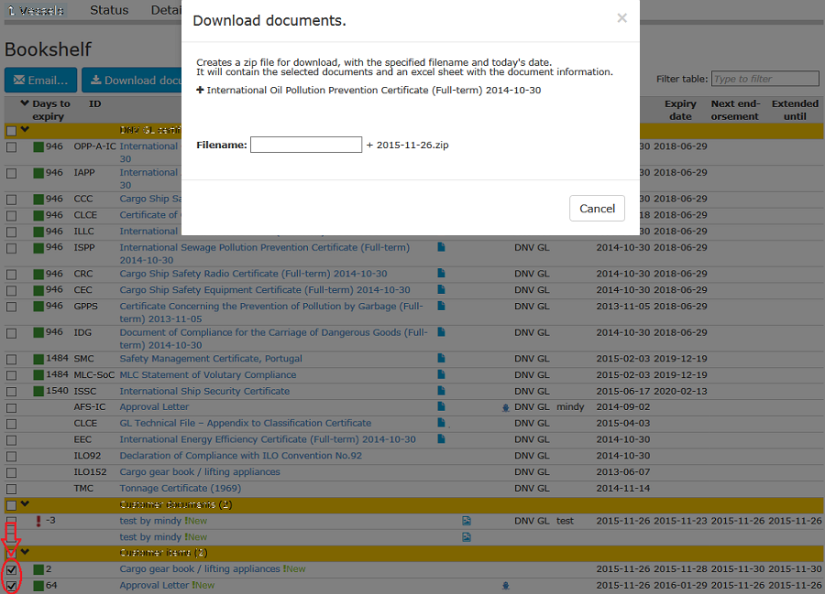Expand the plus icon beside International Oil Pollution certificate

click(201, 91)
